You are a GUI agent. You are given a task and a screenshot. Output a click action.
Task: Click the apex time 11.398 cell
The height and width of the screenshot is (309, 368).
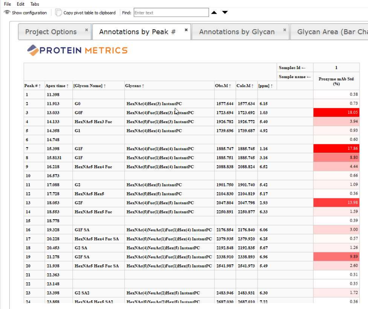pyautogui.click(x=58, y=95)
